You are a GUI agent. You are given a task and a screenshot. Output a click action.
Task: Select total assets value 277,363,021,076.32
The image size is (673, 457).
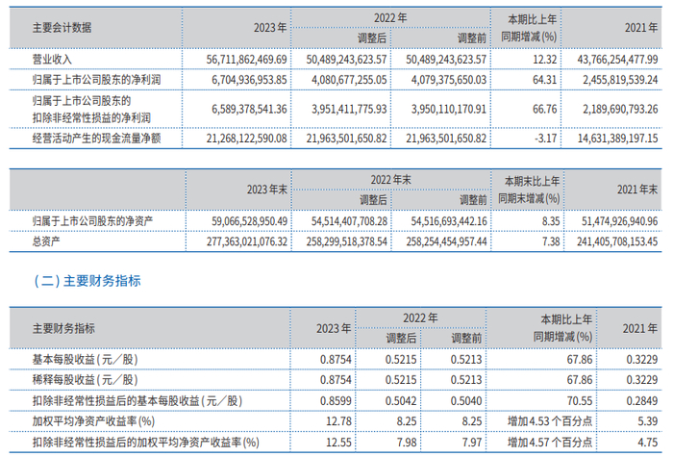click(x=247, y=241)
